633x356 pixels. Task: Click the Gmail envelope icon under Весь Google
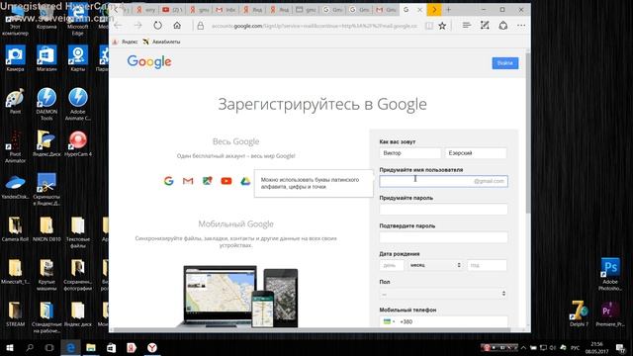point(188,181)
